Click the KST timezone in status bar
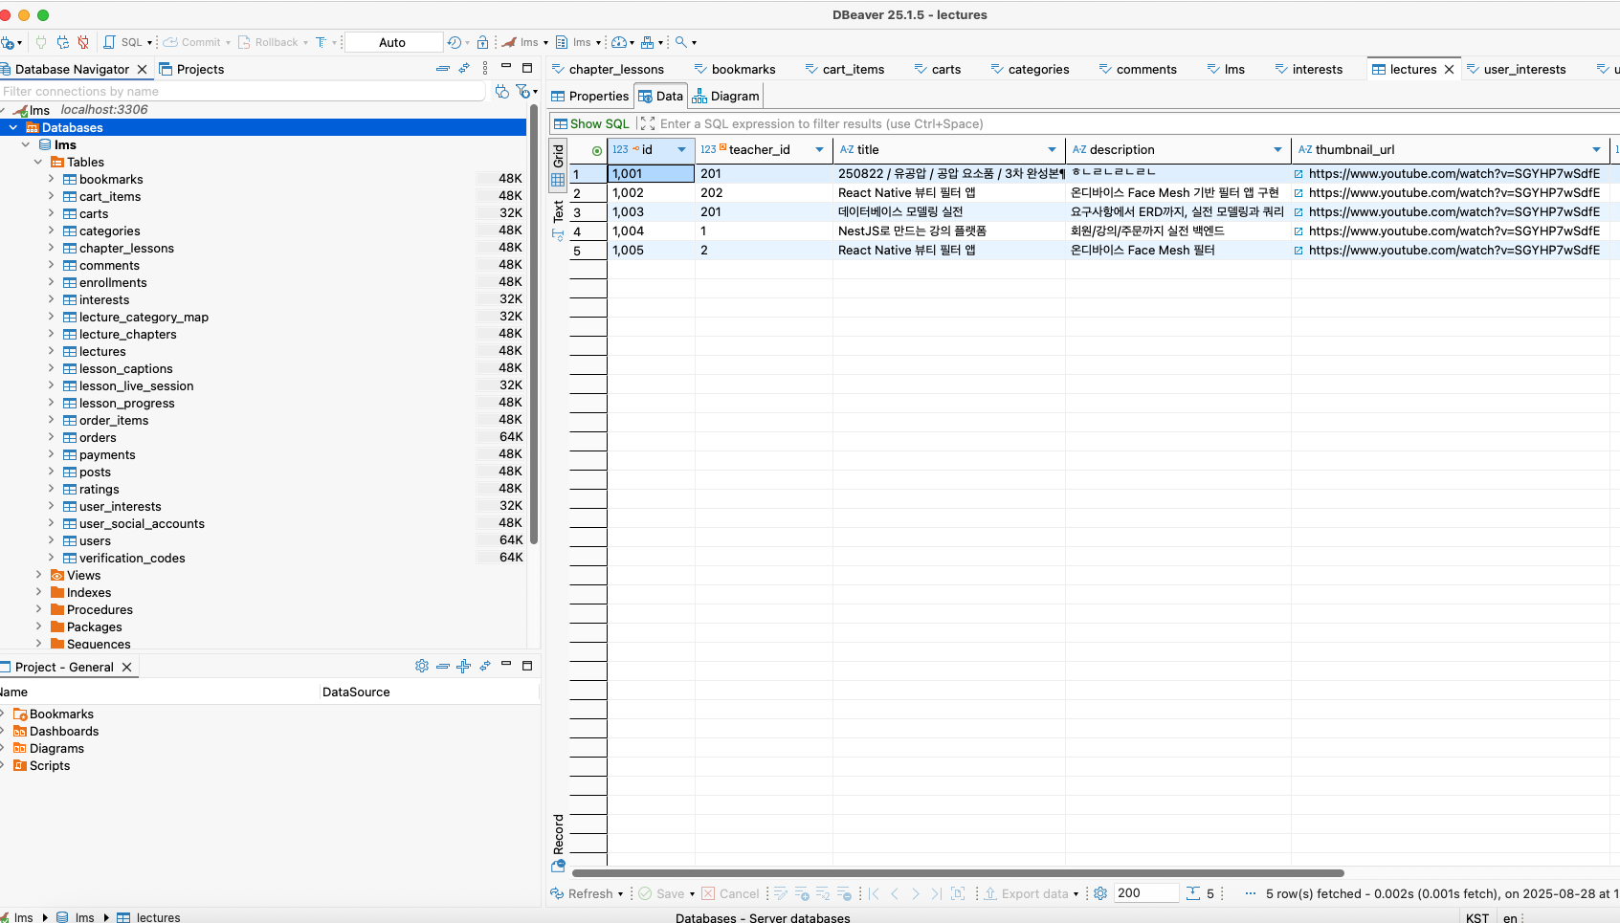 [x=1477, y=917]
